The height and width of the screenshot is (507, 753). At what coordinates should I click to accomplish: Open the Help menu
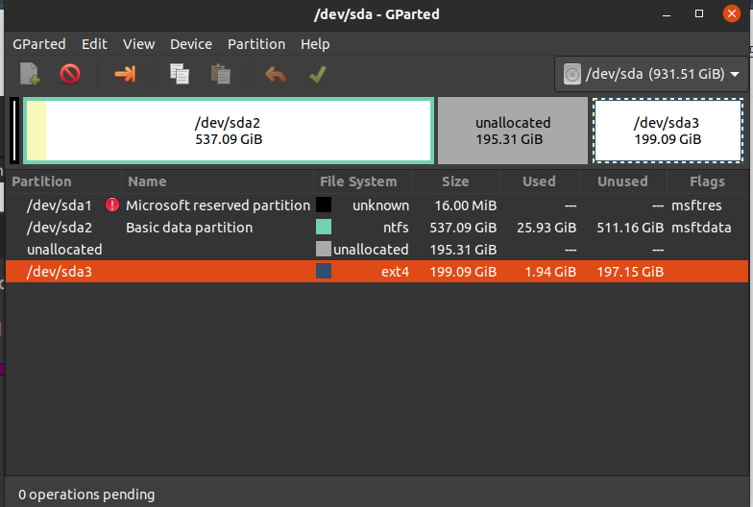point(315,44)
